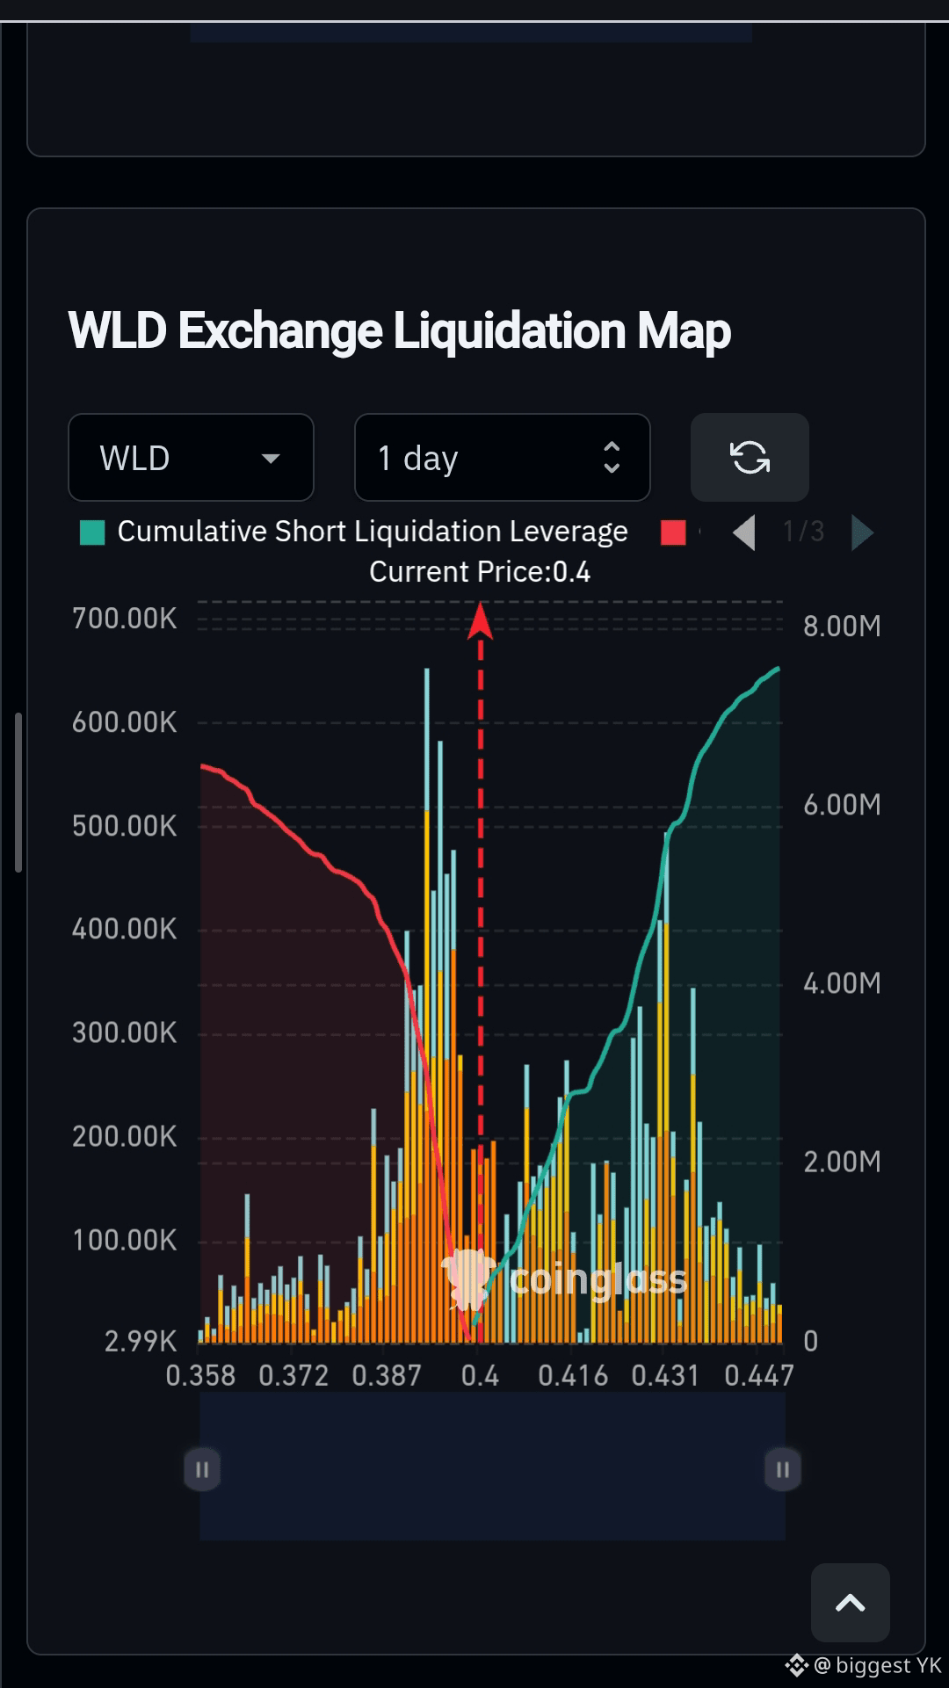Screen dimensions: 949x1688
Task: Click the Current Price:0.4 label
Action: pyautogui.click(x=480, y=572)
